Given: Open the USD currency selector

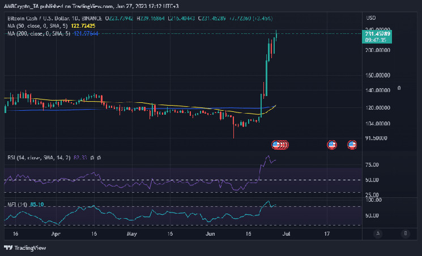Looking at the screenshot, I should [387, 18].
